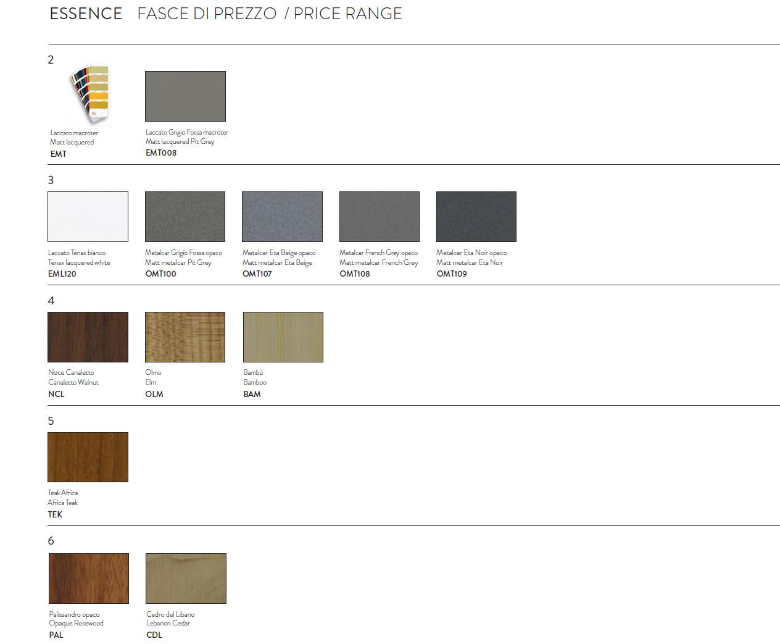The image size is (780, 644).
Task: Click price range number 2
Action: [51, 60]
